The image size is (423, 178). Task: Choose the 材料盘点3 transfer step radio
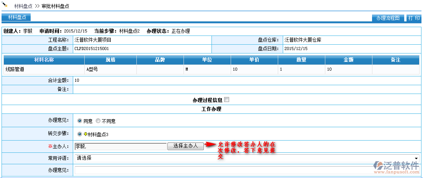pyautogui.click(x=80, y=134)
